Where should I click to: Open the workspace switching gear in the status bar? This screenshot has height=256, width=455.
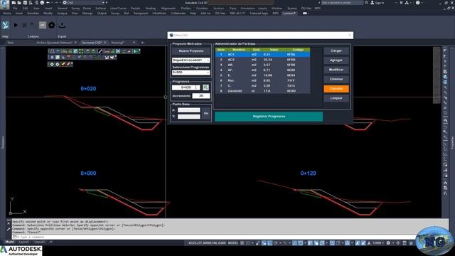pyautogui.click(x=388, y=243)
